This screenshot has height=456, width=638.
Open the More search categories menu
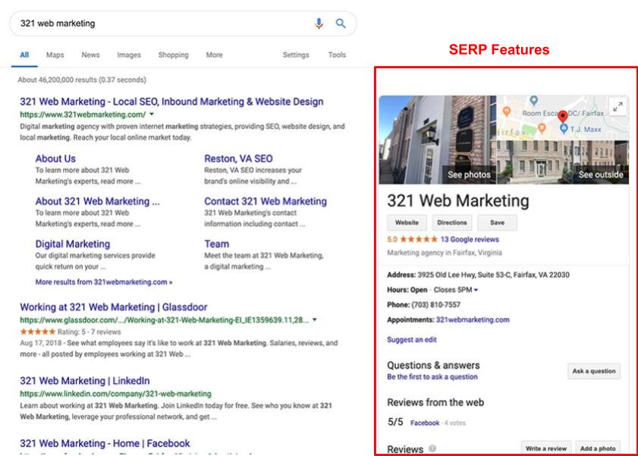click(x=214, y=55)
